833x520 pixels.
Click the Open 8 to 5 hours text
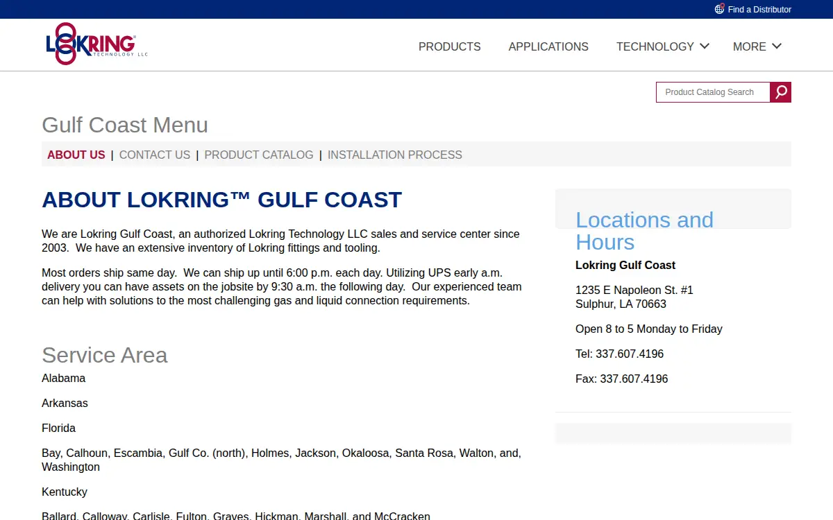[649, 329]
